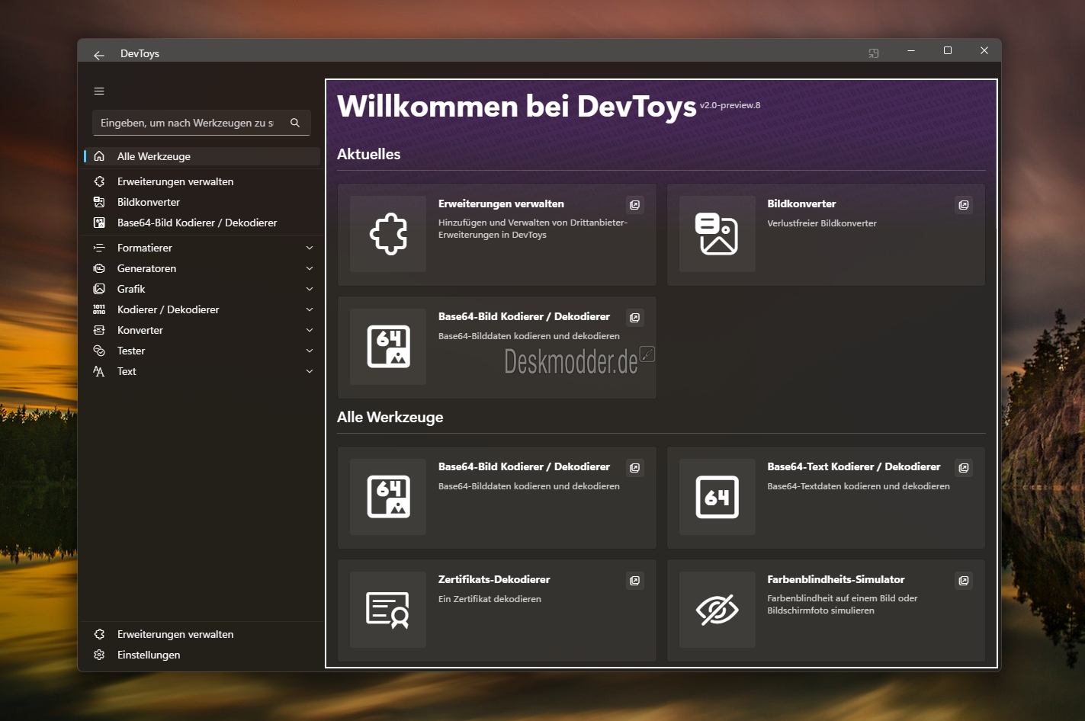Open Bildkonverter card in new window

pyautogui.click(x=964, y=205)
